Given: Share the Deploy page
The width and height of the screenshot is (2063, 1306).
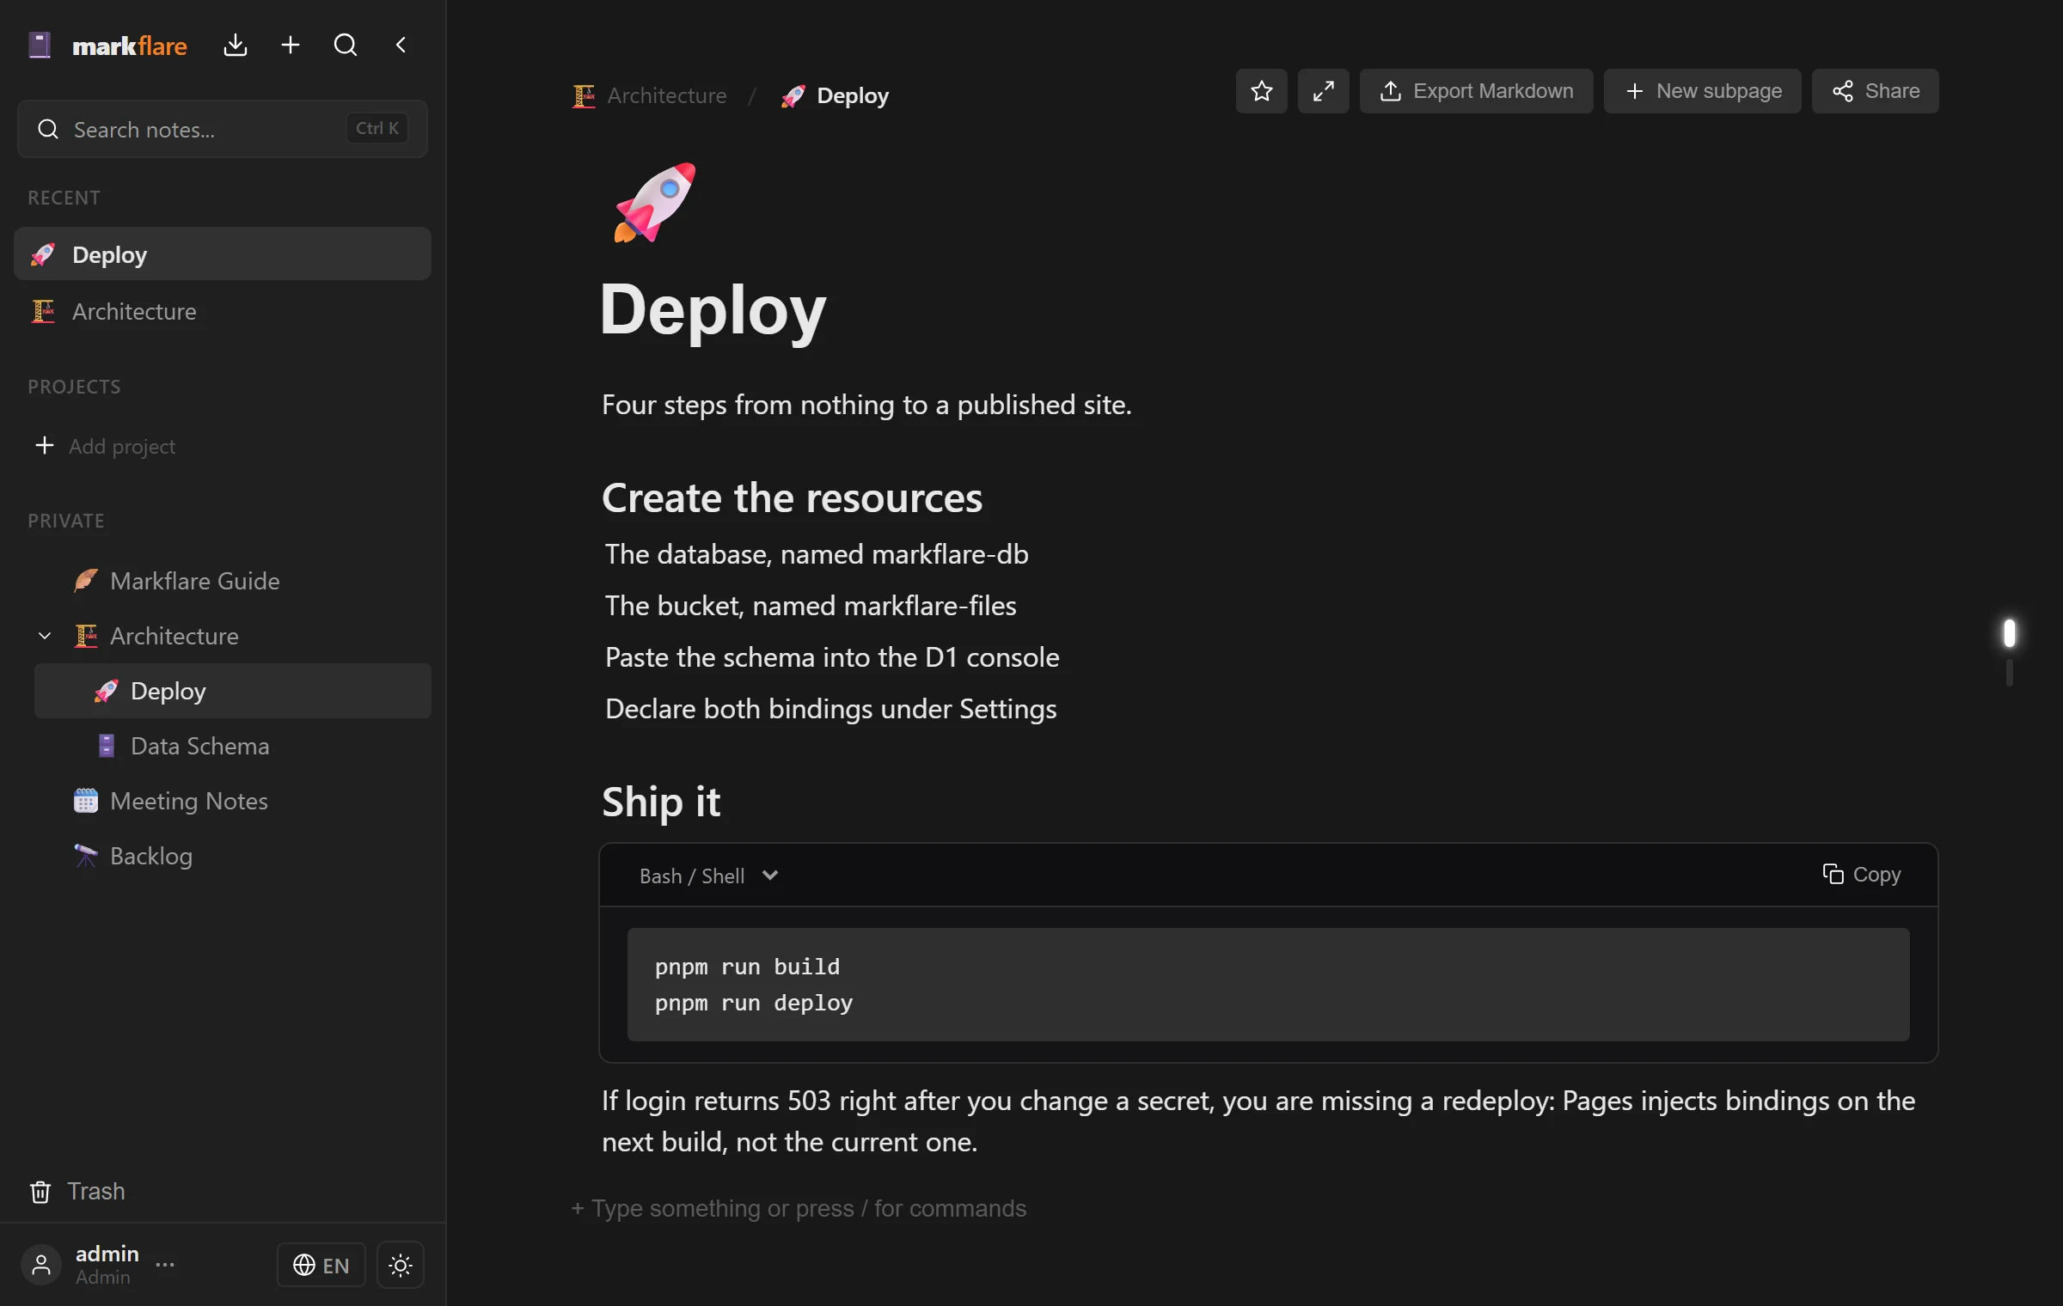Looking at the screenshot, I should 1875,91.
